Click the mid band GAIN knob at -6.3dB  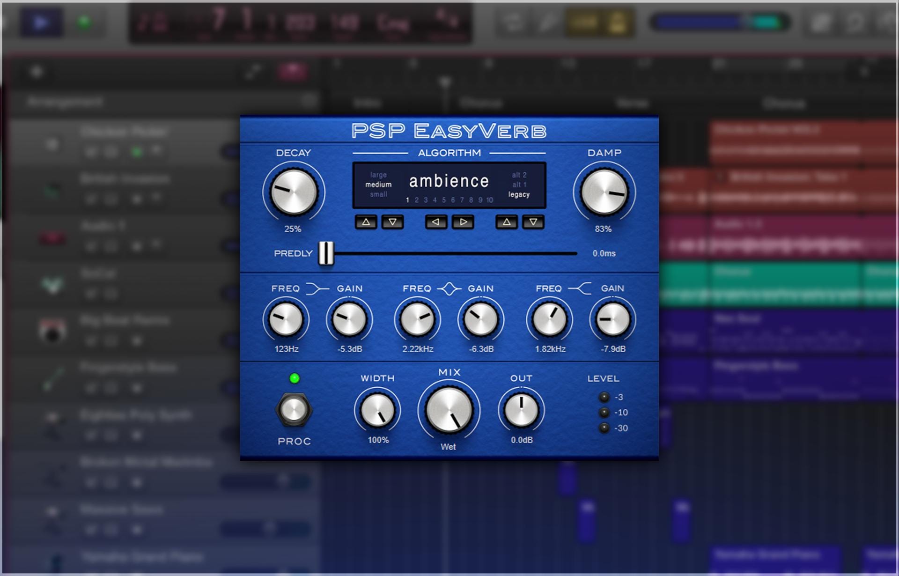click(x=481, y=319)
